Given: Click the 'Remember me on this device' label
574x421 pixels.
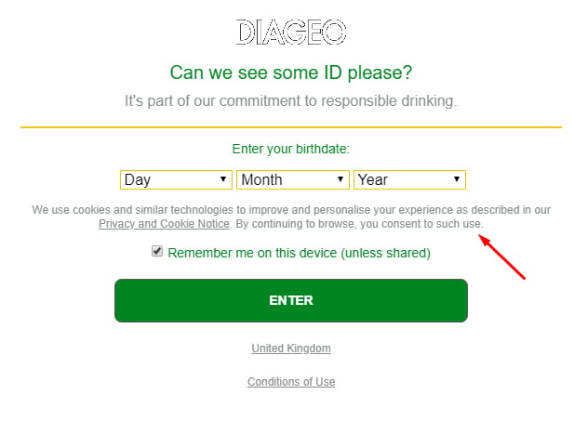Looking at the screenshot, I should pos(299,253).
